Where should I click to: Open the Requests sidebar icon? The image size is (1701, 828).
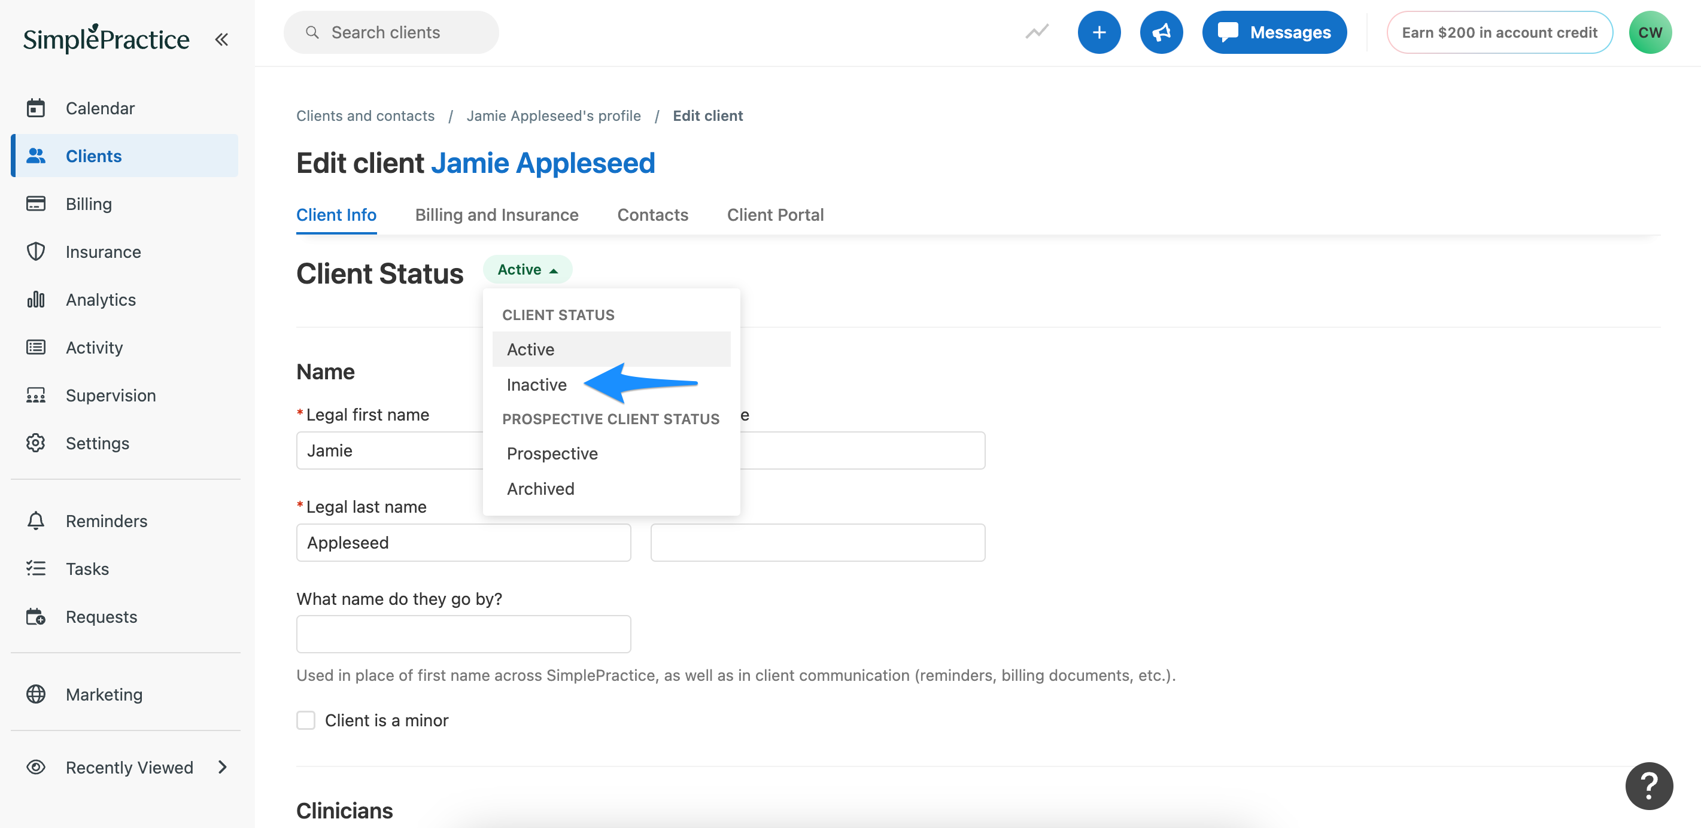pos(36,616)
